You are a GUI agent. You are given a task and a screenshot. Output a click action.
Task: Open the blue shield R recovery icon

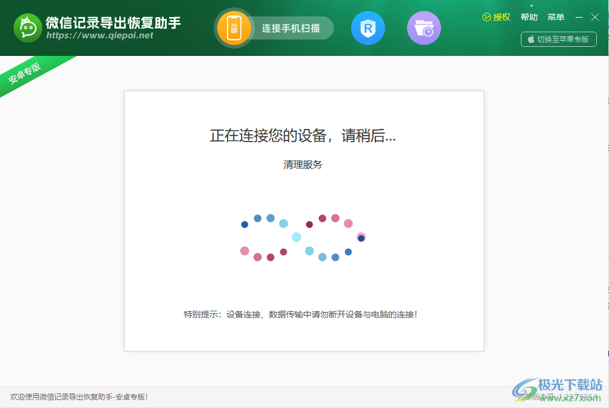pyautogui.click(x=368, y=28)
